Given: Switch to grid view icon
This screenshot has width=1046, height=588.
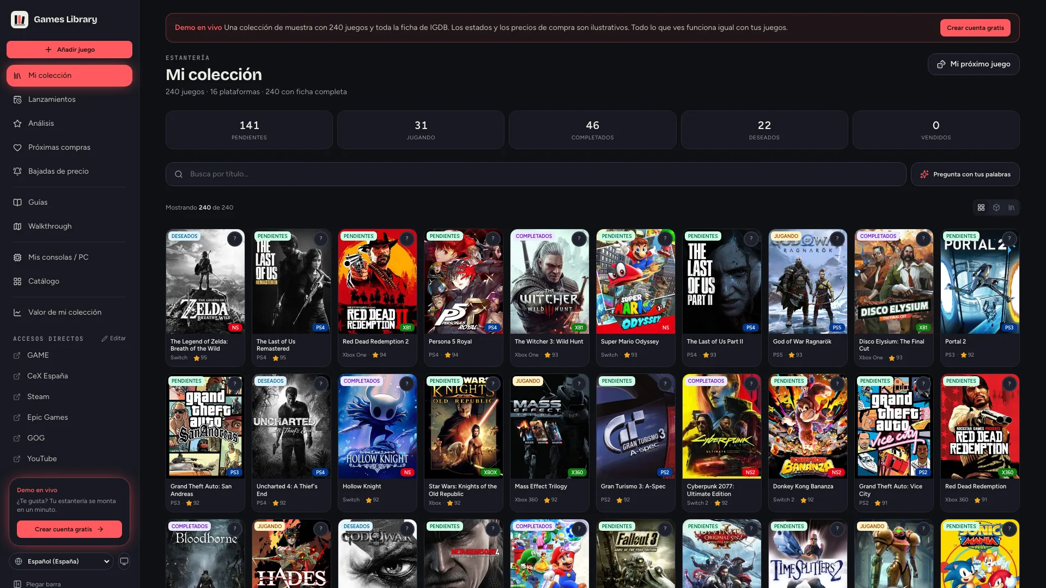Looking at the screenshot, I should (x=981, y=207).
